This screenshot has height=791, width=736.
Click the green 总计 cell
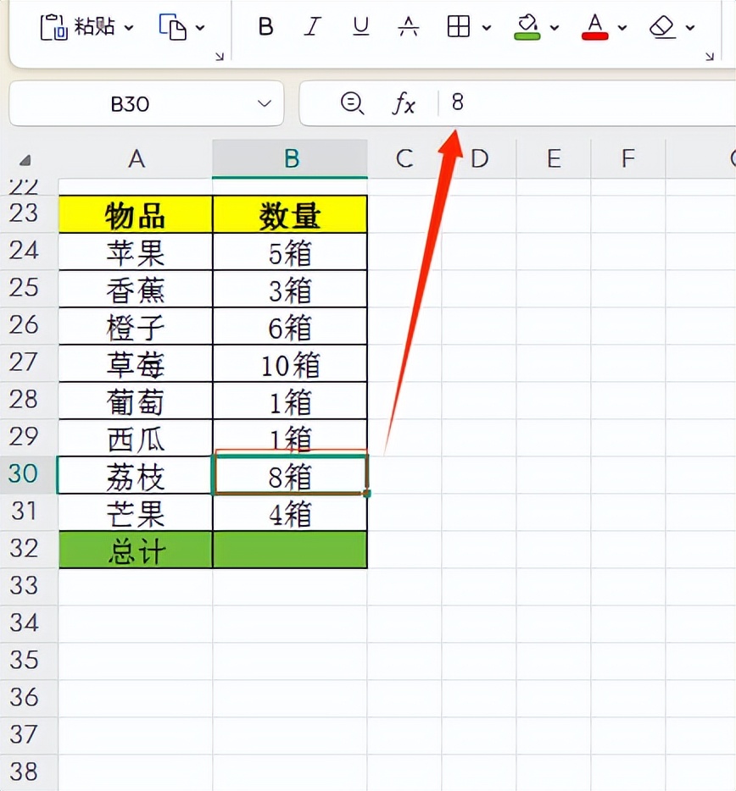pyautogui.click(x=136, y=550)
